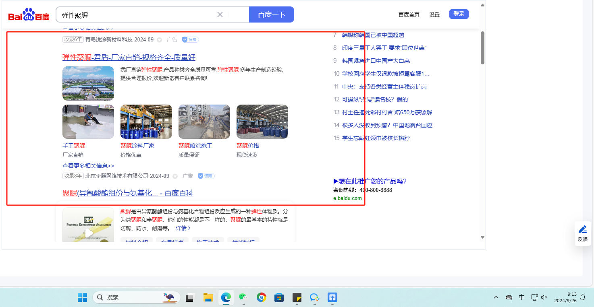The image size is (594, 307).
Task: Open File Explorer from the taskbar
Action: tap(208, 297)
